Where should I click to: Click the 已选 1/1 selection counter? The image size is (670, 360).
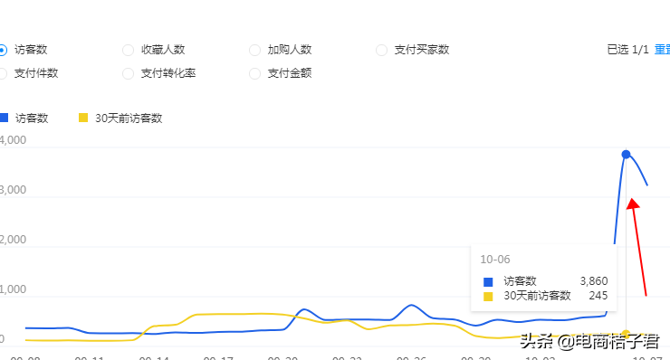[627, 50]
